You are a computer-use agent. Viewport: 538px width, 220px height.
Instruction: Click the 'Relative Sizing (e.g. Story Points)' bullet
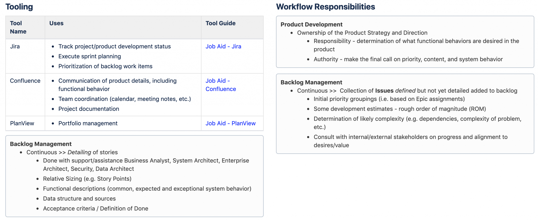tap(87, 179)
